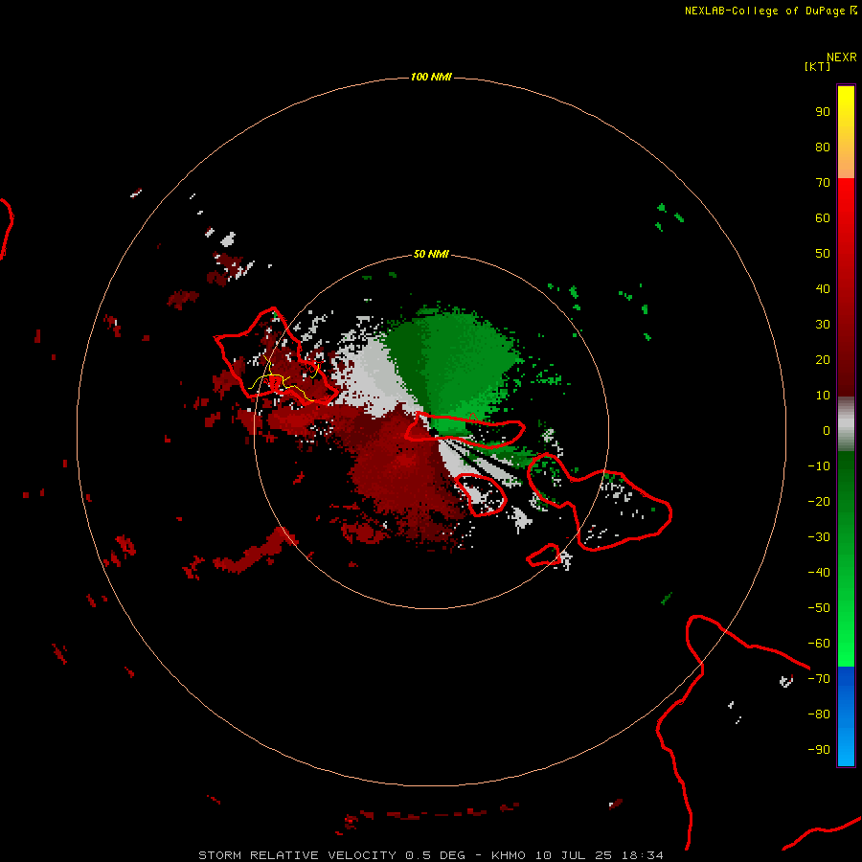The width and height of the screenshot is (862, 862).
Task: Click the gray zero-velocity band of the color bar
Action: 846,424
